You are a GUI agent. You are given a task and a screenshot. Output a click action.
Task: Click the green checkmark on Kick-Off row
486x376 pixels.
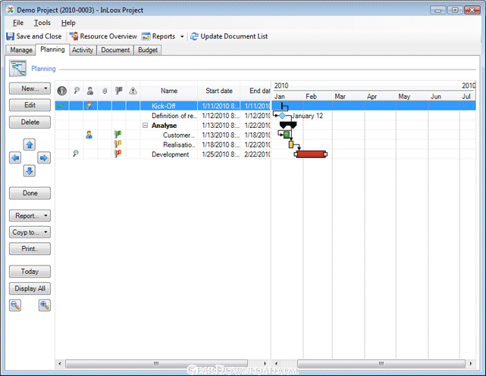[61, 106]
